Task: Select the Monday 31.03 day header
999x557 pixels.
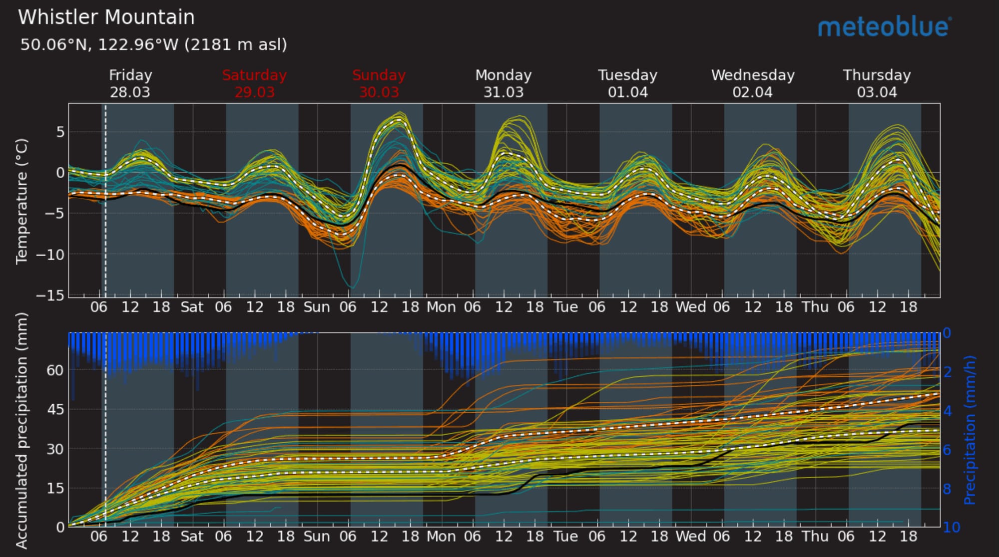Action: [x=503, y=83]
